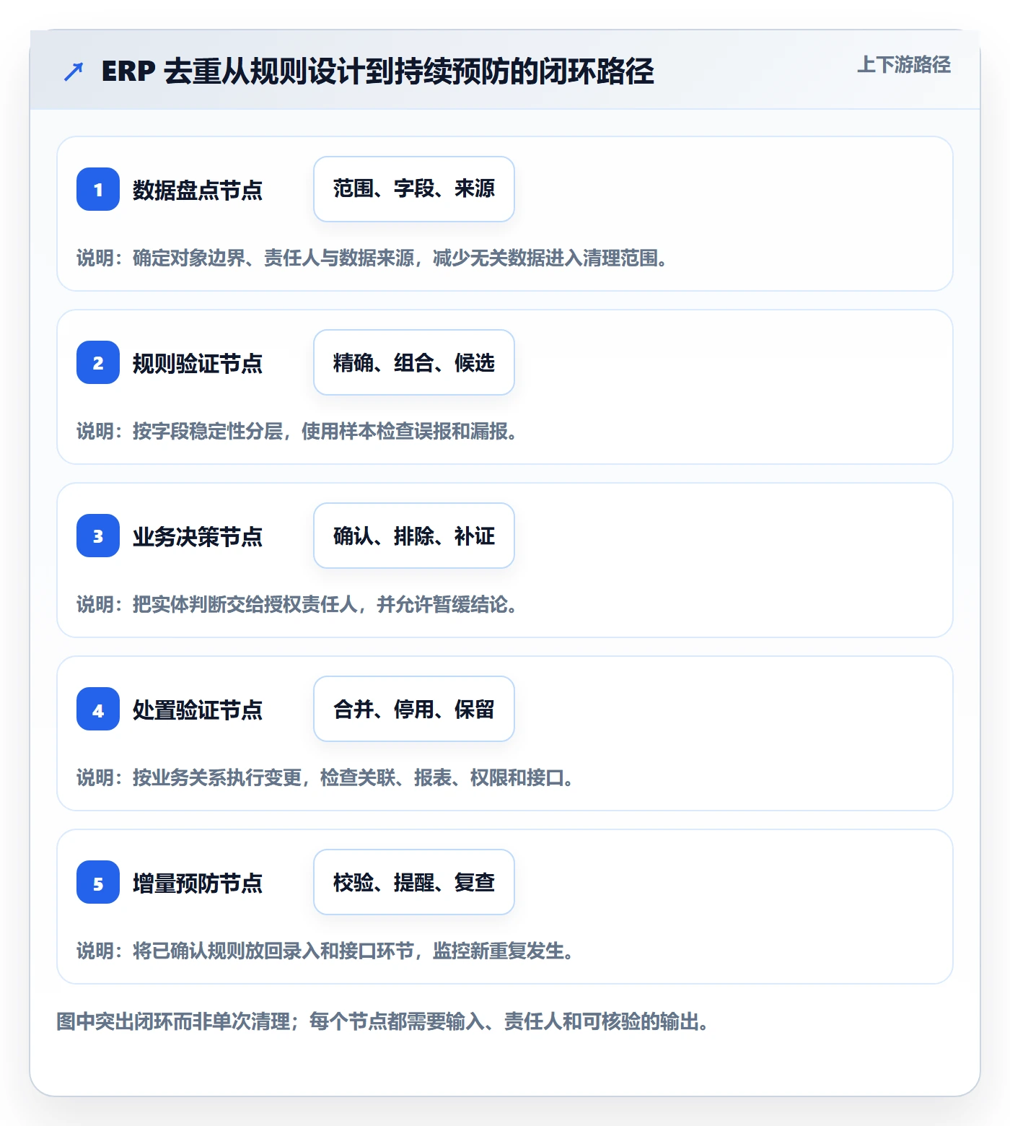Click the arrow icon beside the ERP title
Screen dimensions: 1010x1126
pyautogui.click(x=74, y=71)
